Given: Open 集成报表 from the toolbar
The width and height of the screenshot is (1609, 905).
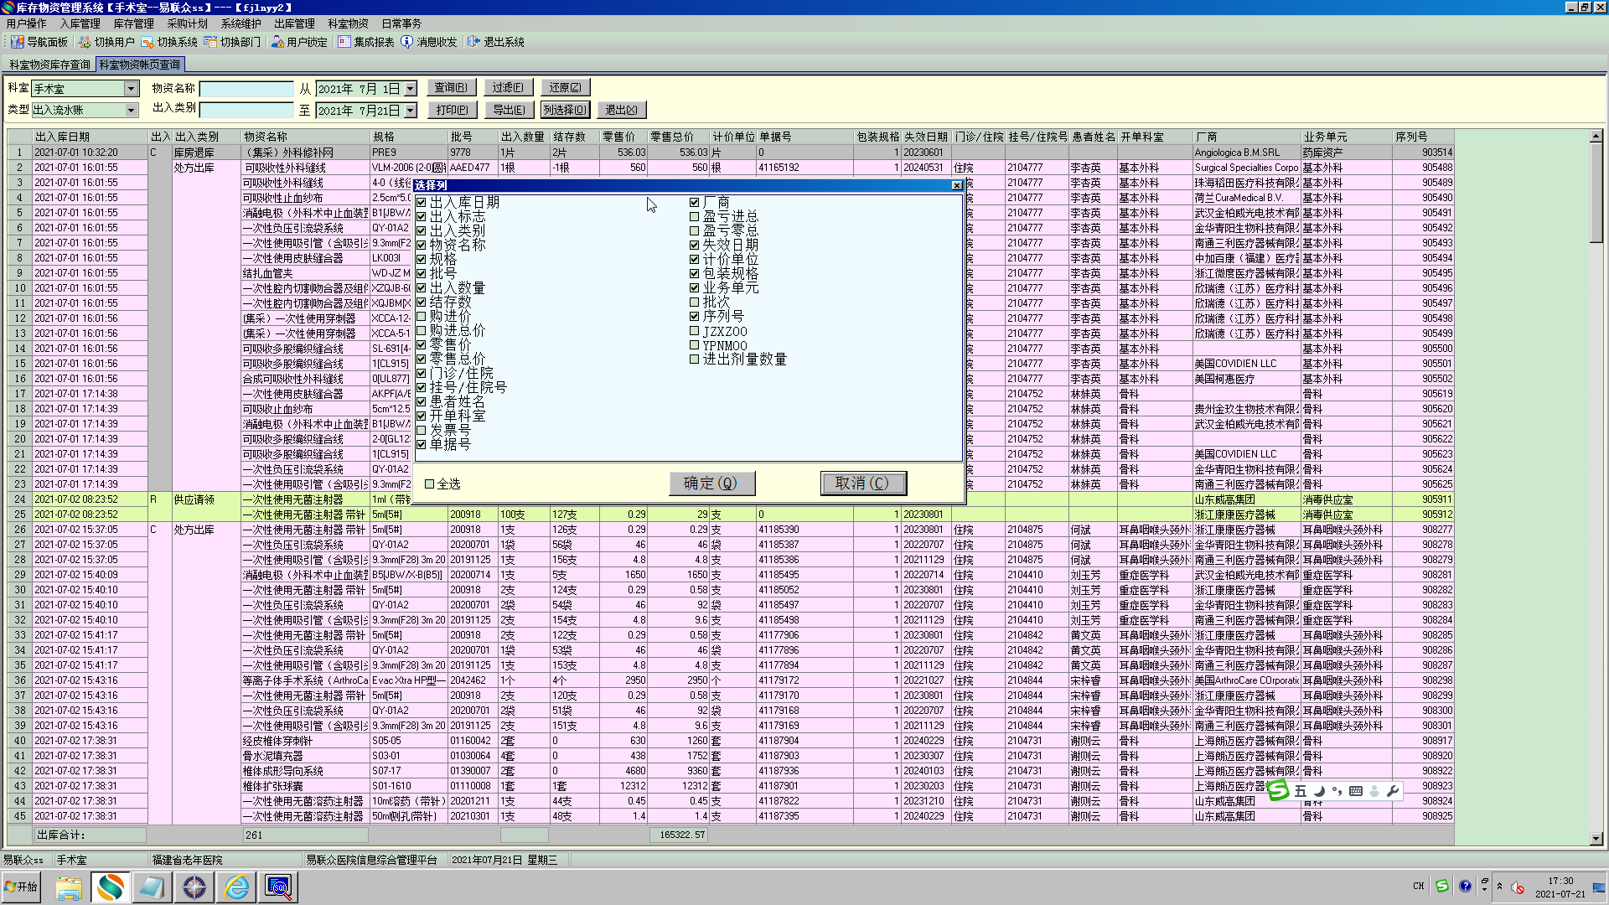Looking at the screenshot, I should (344, 42).
